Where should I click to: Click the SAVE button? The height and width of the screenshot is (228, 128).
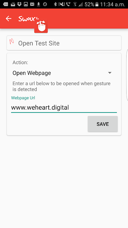point(103,124)
